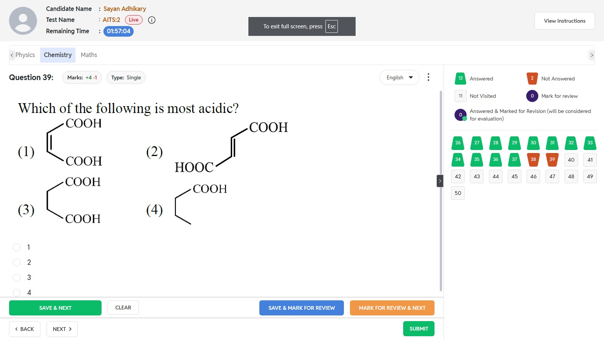Switch to the Physics tab
The width and height of the screenshot is (604, 340).
pyautogui.click(x=25, y=55)
